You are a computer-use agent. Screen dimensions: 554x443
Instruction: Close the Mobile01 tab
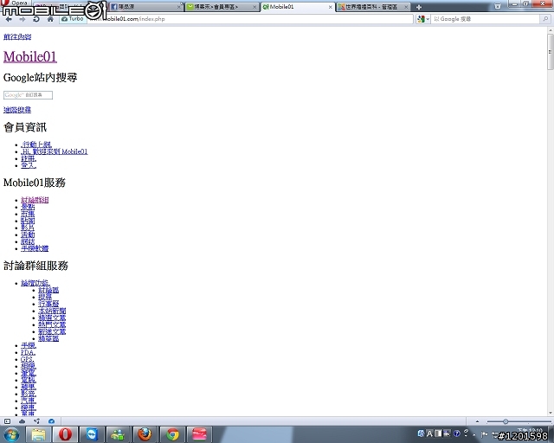click(331, 7)
